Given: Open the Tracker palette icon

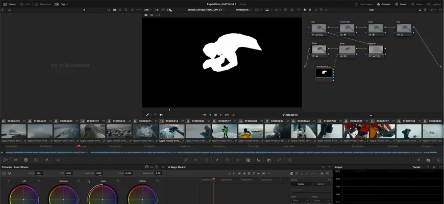Looking at the screenshot, I should pos(238,160).
